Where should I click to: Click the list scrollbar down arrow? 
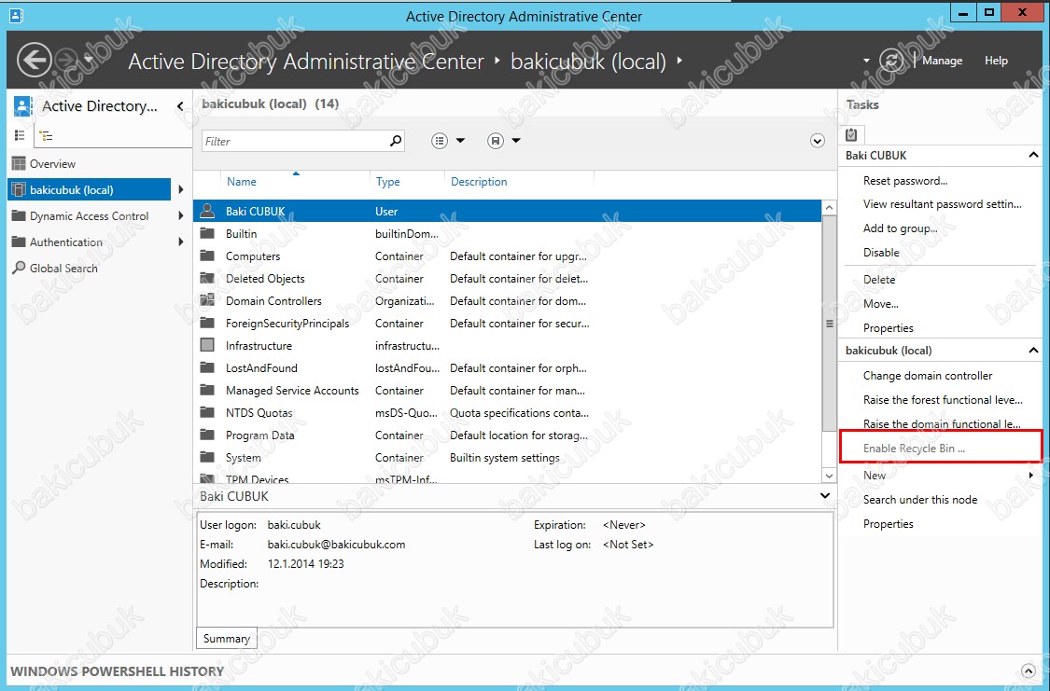(x=829, y=476)
